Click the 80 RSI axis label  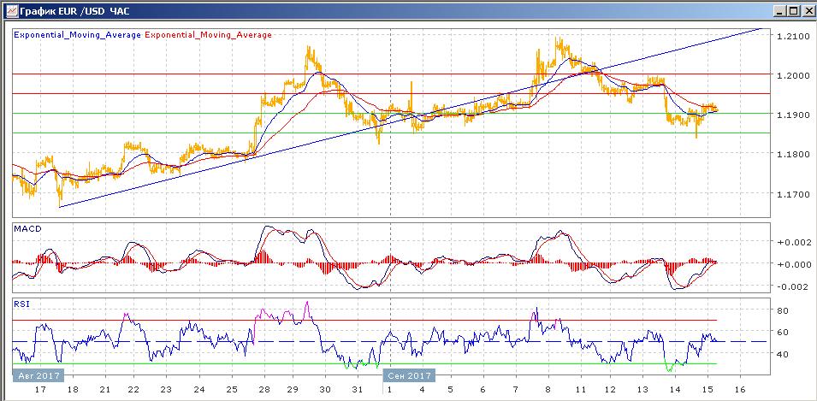(x=782, y=310)
